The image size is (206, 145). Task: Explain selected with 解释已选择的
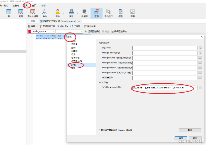[x=119, y=31]
